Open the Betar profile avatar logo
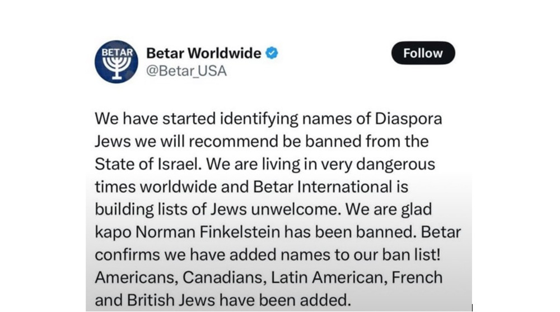 [116, 62]
